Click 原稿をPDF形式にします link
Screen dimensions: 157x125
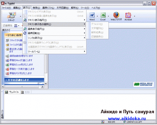point(21,73)
